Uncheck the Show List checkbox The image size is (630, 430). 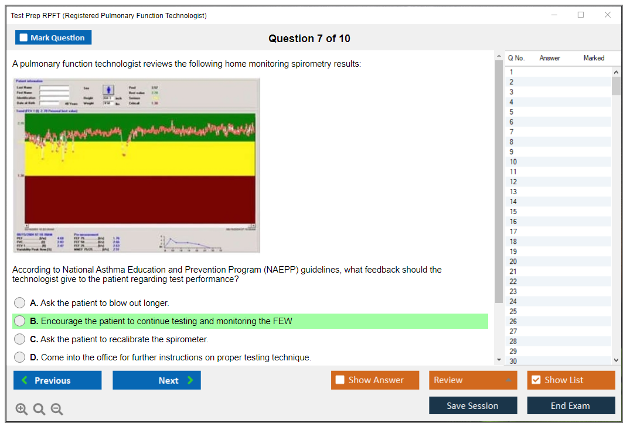point(536,380)
